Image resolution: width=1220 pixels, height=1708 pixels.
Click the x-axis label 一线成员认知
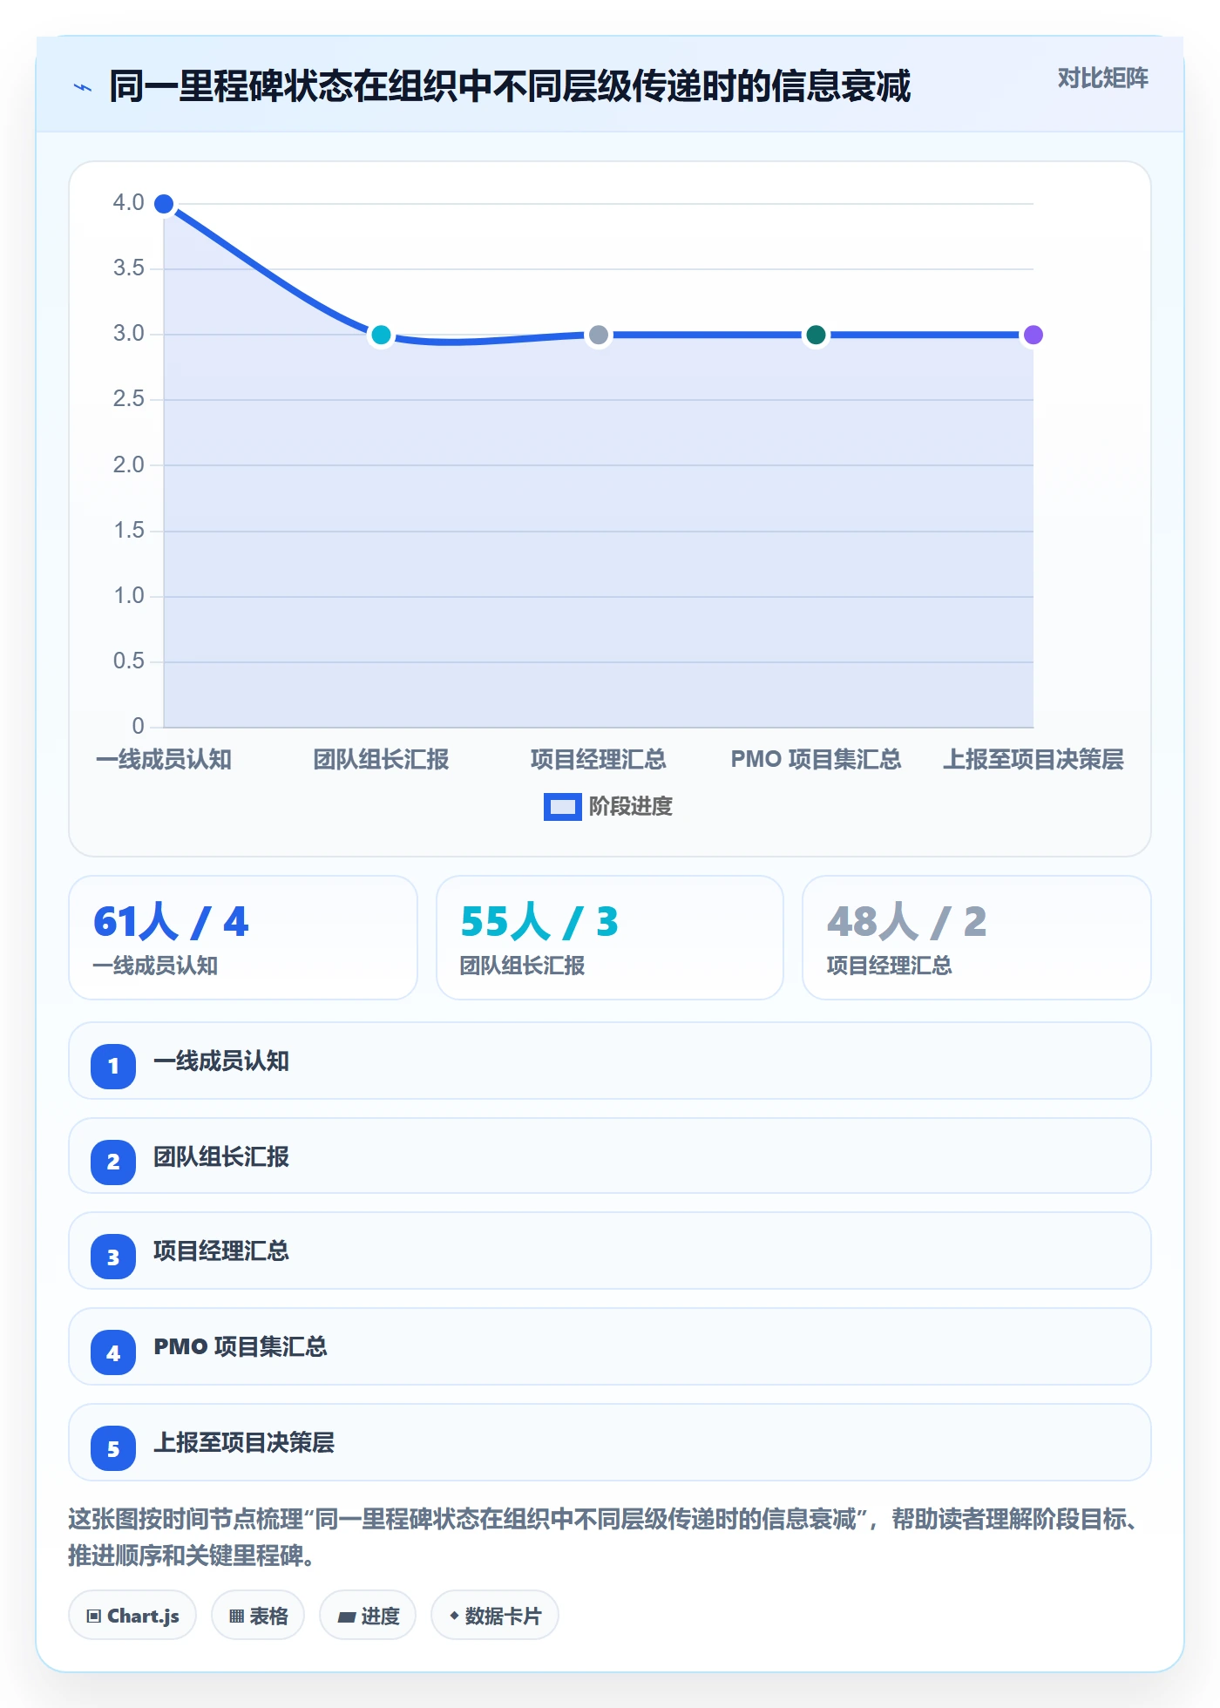pyautogui.click(x=164, y=760)
